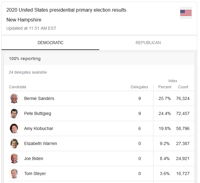The height and width of the screenshot is (183, 200).
Task: Click the Delegates column header
Action: 139,87
